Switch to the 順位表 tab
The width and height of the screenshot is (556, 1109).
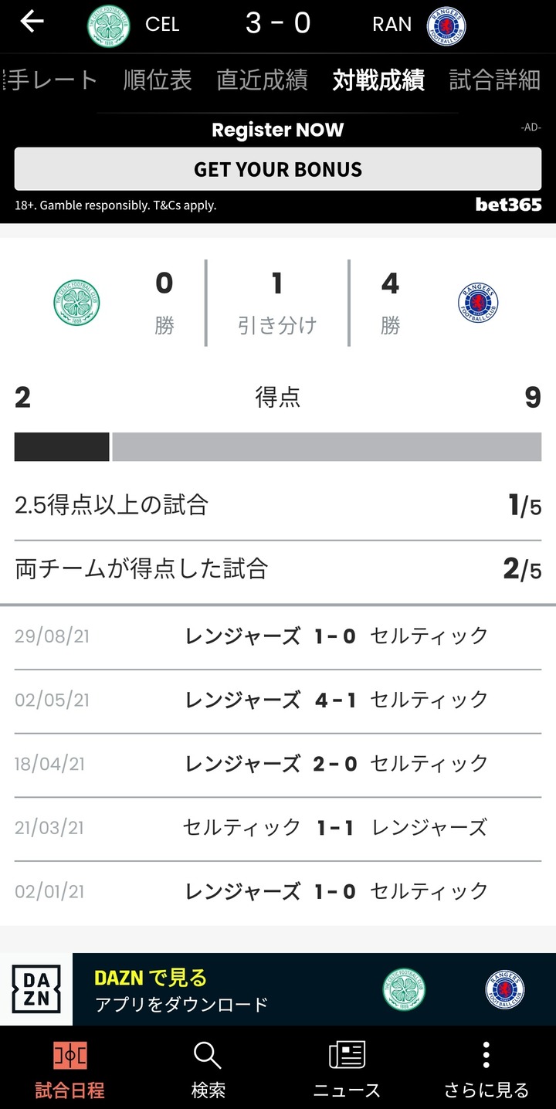158,80
